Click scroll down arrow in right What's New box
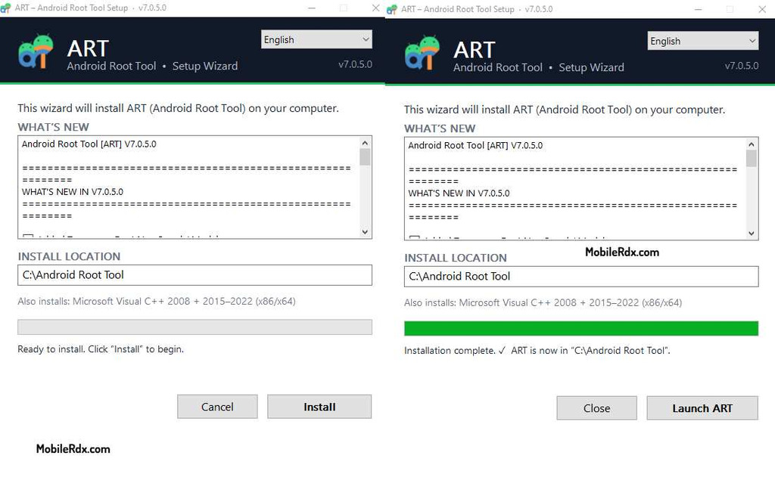 (752, 233)
